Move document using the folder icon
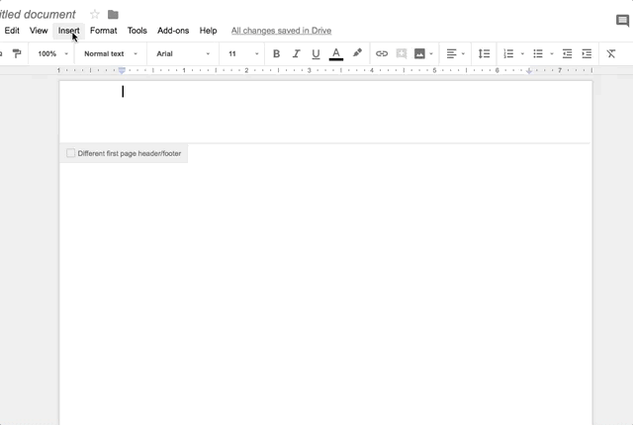This screenshot has height=425, width=633. click(113, 15)
